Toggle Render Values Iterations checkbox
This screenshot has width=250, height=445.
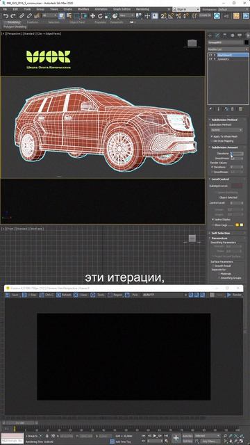coord(212,167)
